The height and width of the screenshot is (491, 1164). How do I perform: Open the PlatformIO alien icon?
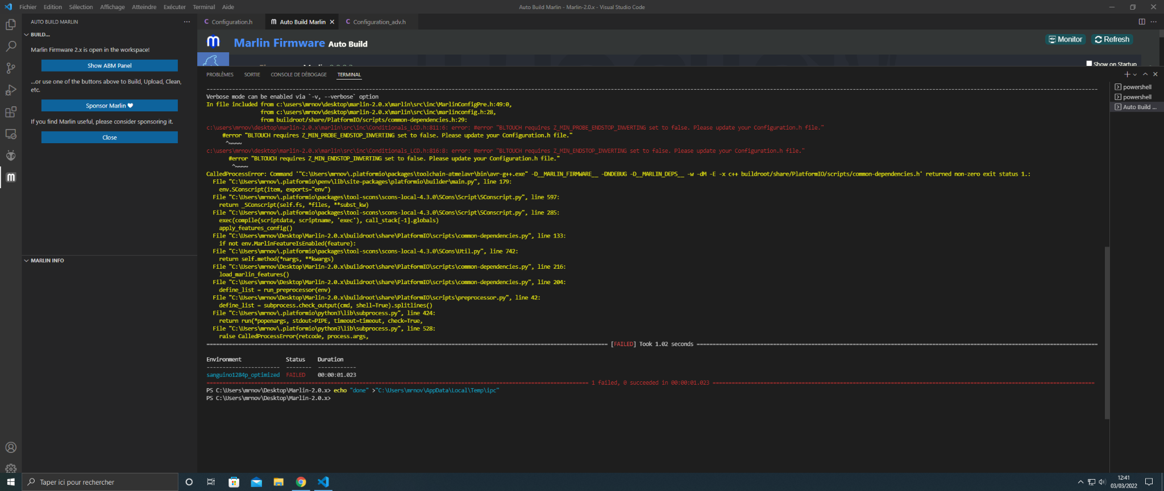point(11,156)
